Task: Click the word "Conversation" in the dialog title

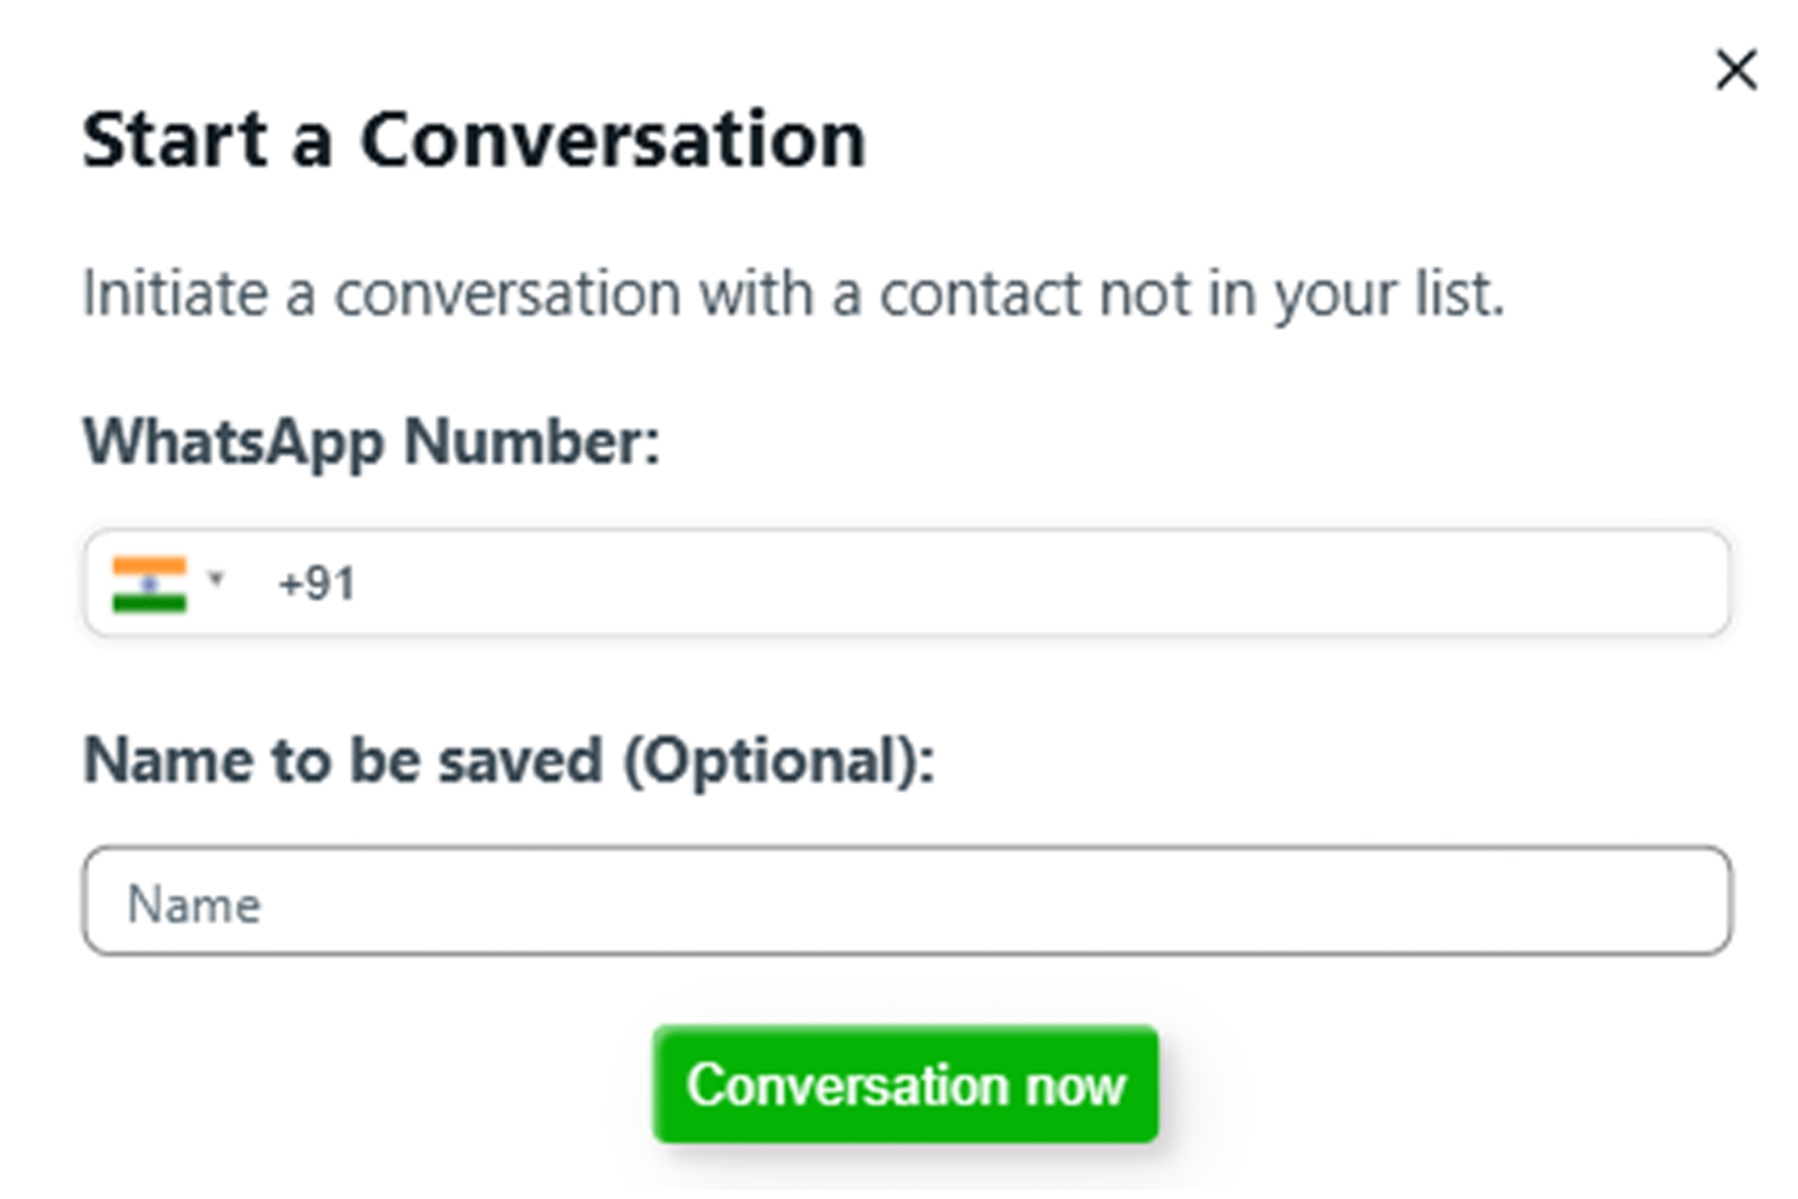Action: coord(613,140)
